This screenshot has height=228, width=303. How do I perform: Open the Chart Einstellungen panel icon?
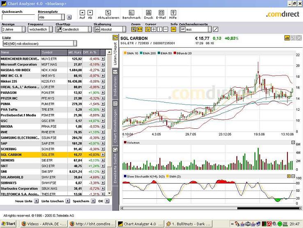pos(115,103)
